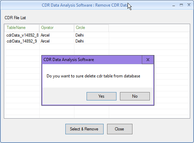Screen dimensions: 194x143
Task: Sort by the Oprator column header
Action: [x=57, y=28]
